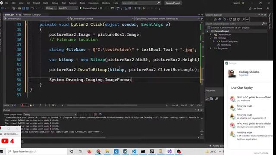This screenshot has width=276, height=155.
Task: Open Show output from Debug dropdown
Action: (x=50, y=114)
